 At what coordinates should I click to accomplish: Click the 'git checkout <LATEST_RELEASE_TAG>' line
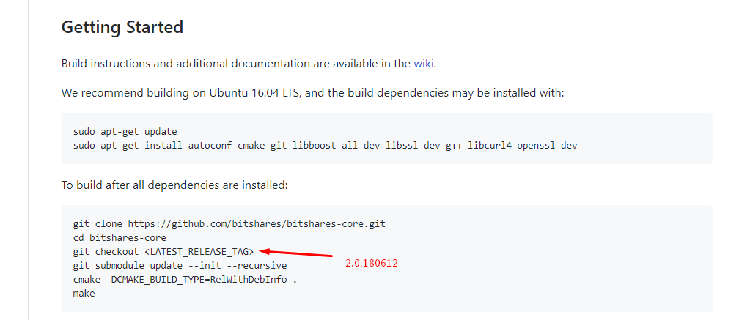(164, 251)
